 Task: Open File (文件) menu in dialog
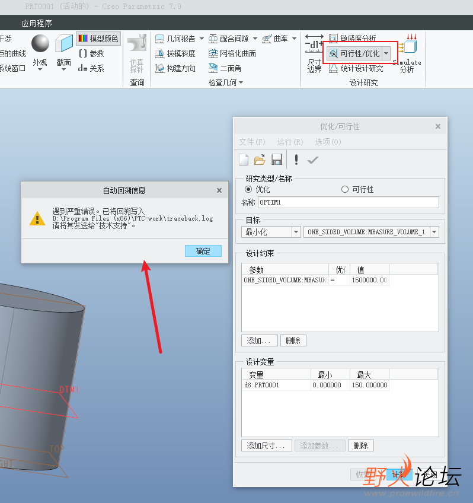pyautogui.click(x=252, y=142)
